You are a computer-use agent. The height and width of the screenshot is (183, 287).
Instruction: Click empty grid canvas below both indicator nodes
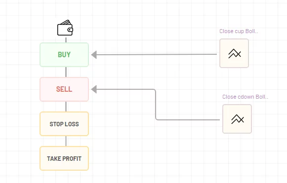pos(236,157)
